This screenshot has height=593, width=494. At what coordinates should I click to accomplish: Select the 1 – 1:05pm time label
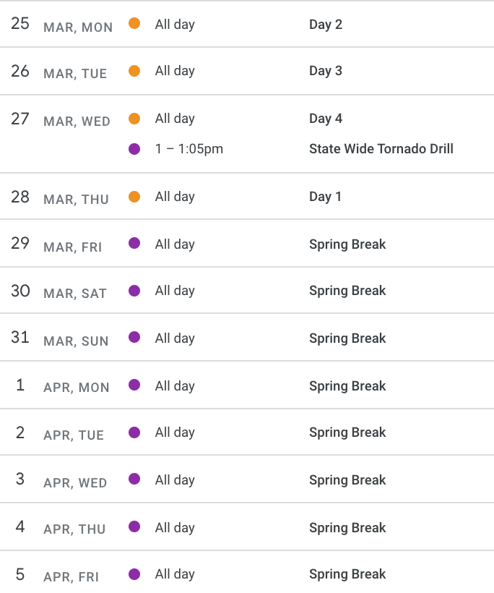click(189, 149)
